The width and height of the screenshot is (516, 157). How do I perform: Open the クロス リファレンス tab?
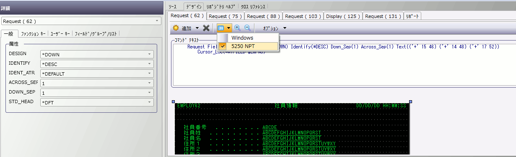point(253,7)
